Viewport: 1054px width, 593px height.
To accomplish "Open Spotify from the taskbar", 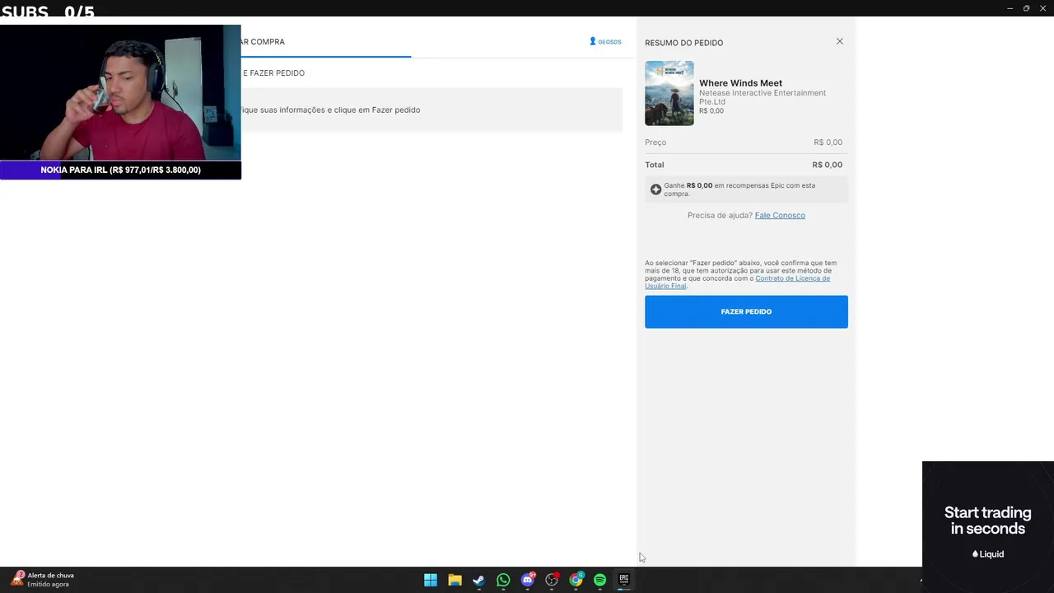I will coord(600,580).
